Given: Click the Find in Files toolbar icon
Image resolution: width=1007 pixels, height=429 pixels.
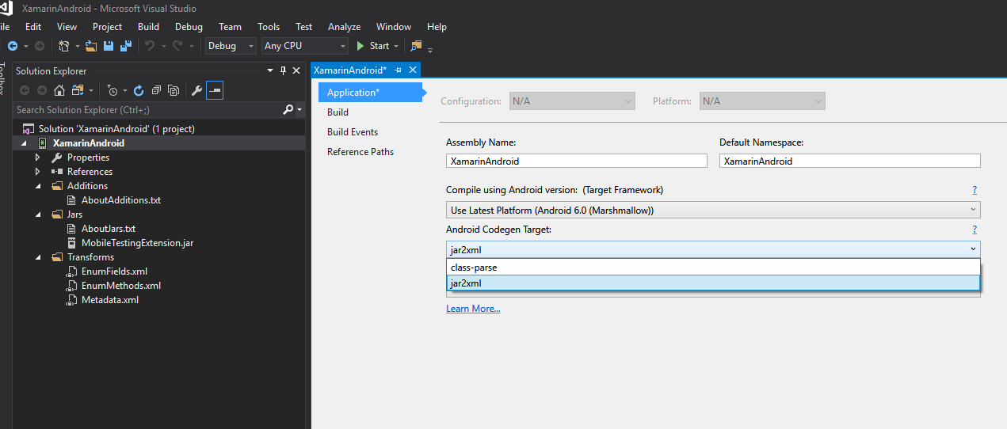Looking at the screenshot, I should tap(417, 46).
